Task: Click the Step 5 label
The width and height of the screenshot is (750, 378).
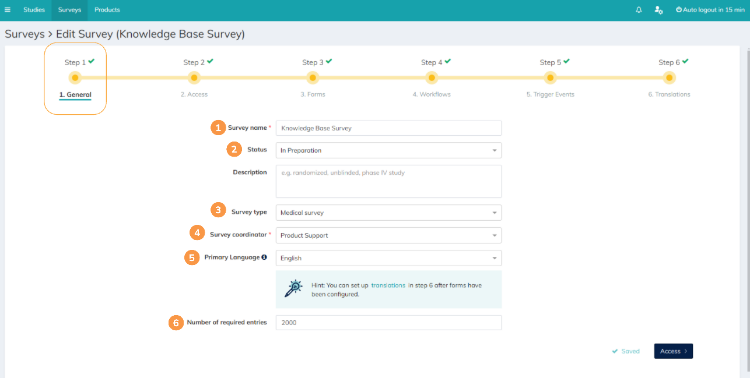Action: (x=551, y=62)
